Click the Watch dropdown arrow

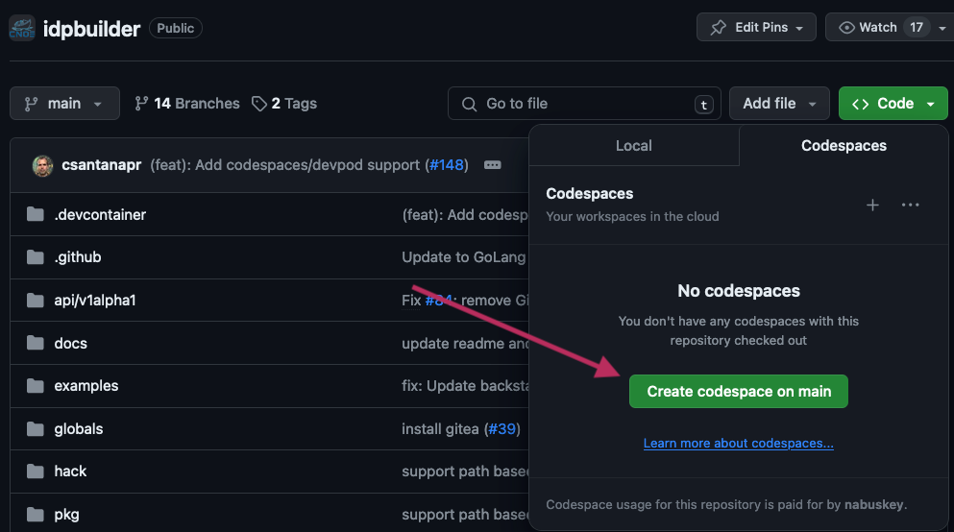942,28
